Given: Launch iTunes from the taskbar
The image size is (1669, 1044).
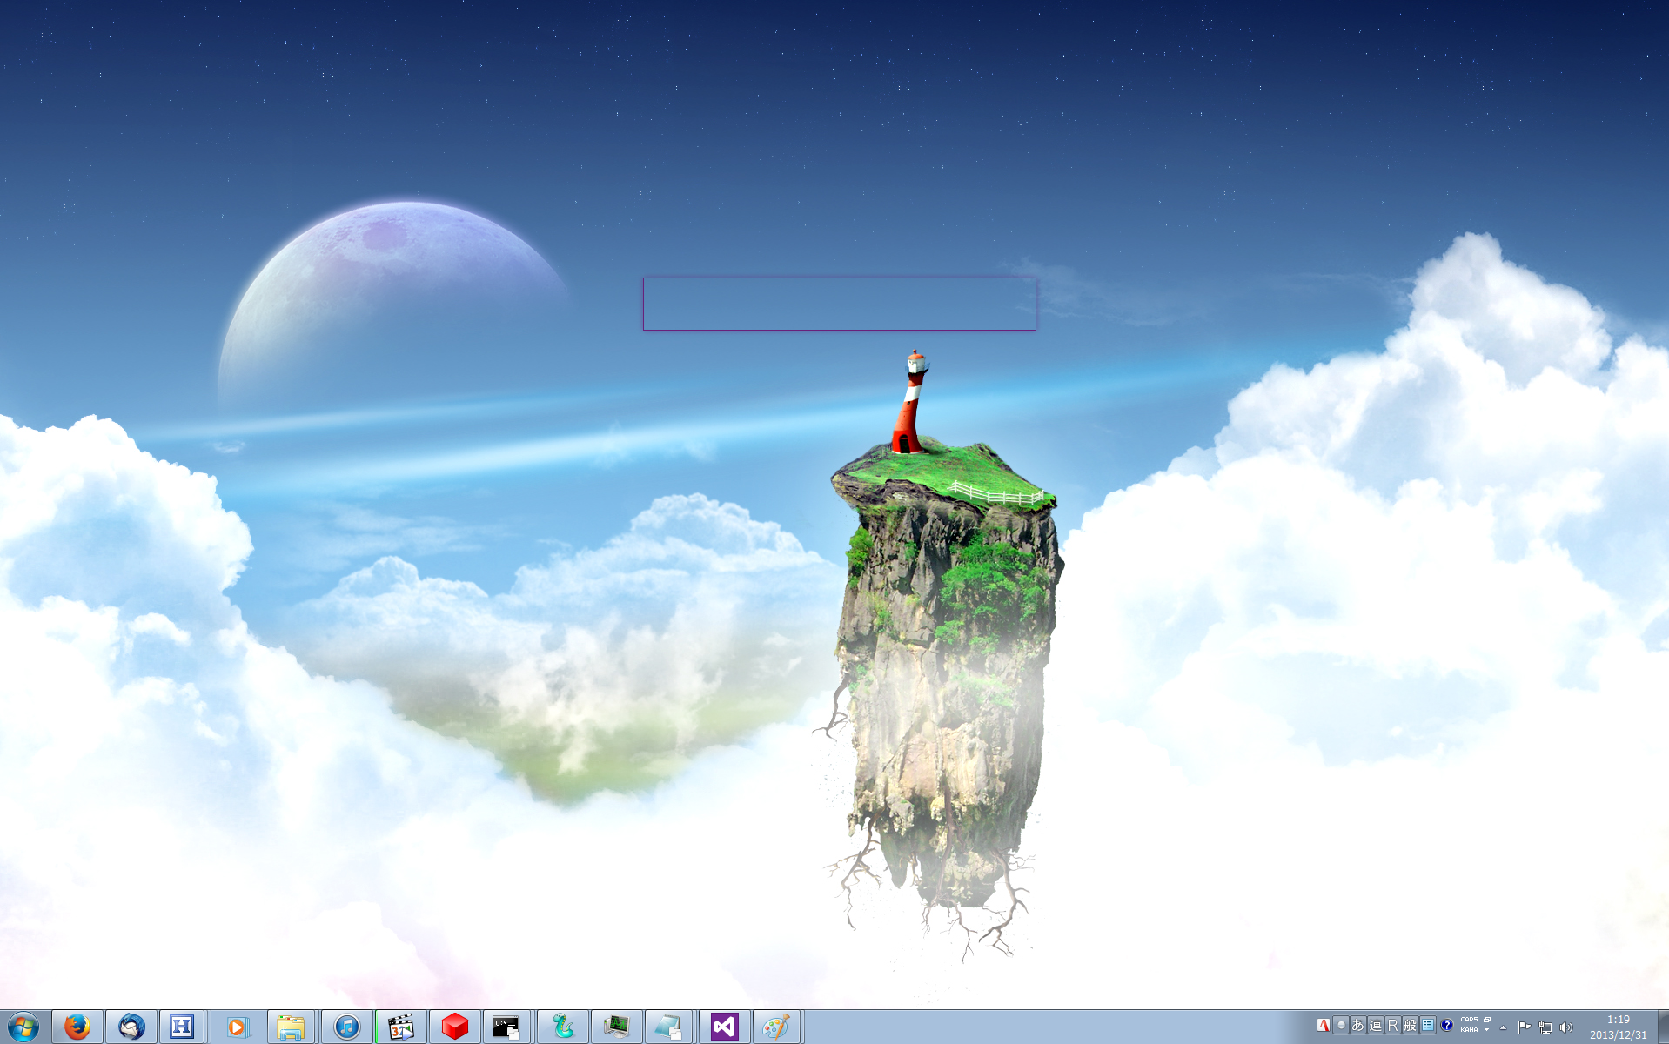Looking at the screenshot, I should (x=347, y=1027).
